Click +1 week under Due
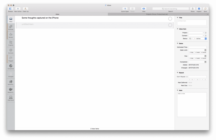Screen dimensions: 216x140 [198, 58]
